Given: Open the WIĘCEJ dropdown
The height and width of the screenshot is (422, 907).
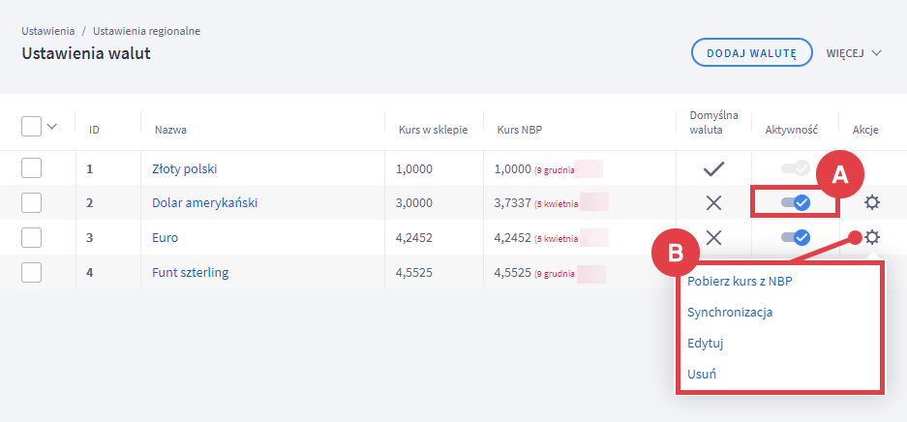Looking at the screenshot, I should pyautogui.click(x=853, y=52).
